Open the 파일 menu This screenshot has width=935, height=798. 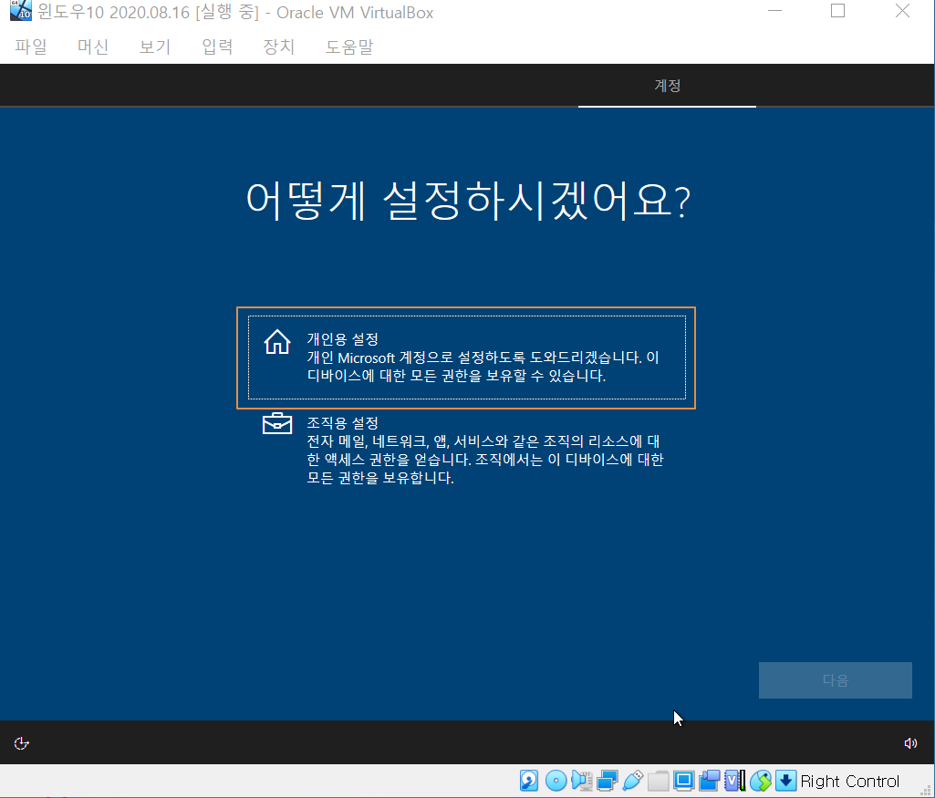[31, 47]
